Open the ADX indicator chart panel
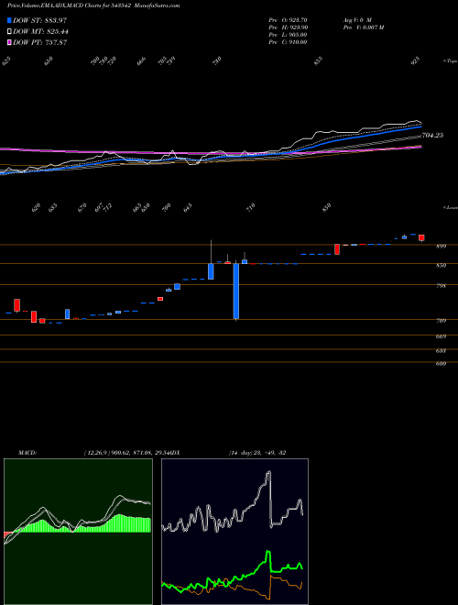Viewport: 458px width, 605px height. click(234, 532)
